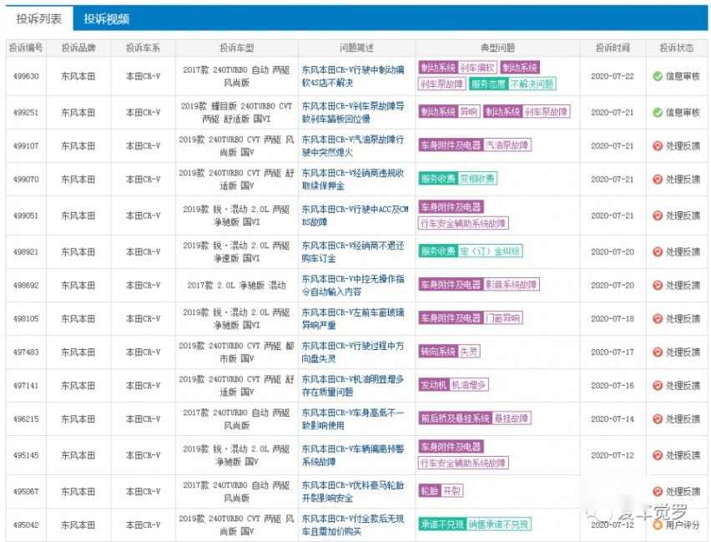This screenshot has height=542, width=711.
Task: Click date cell 2020-07-22
Action: (613, 76)
